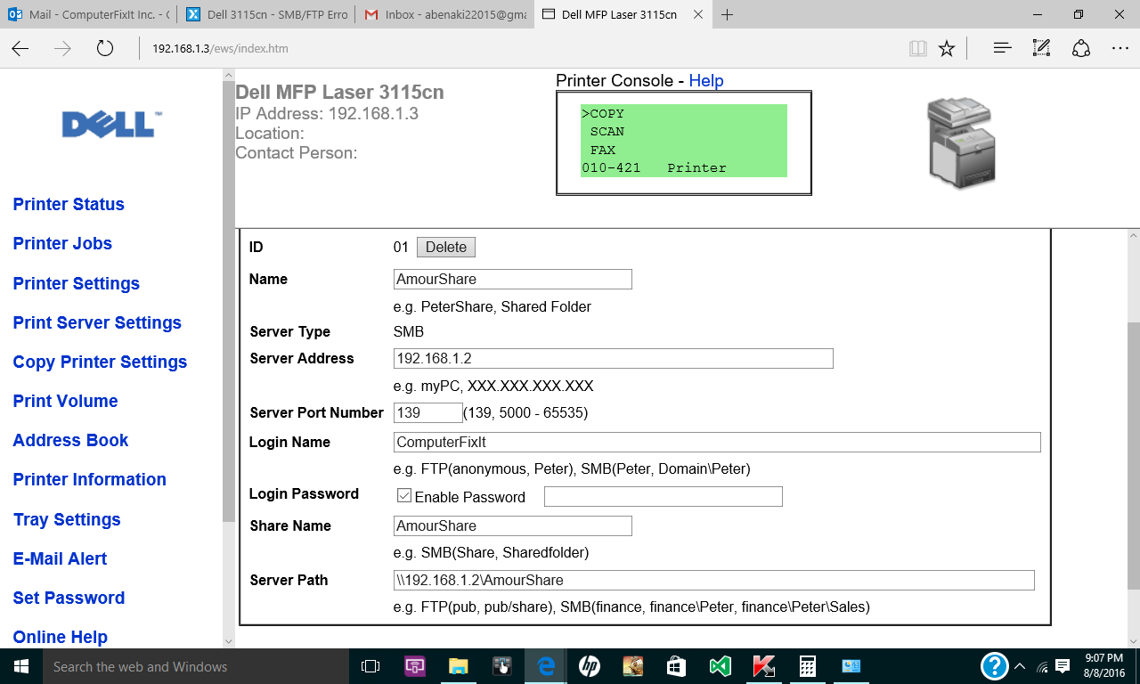Click the Share Name input field
Screen dimensions: 1140x684
pyautogui.click(x=513, y=525)
